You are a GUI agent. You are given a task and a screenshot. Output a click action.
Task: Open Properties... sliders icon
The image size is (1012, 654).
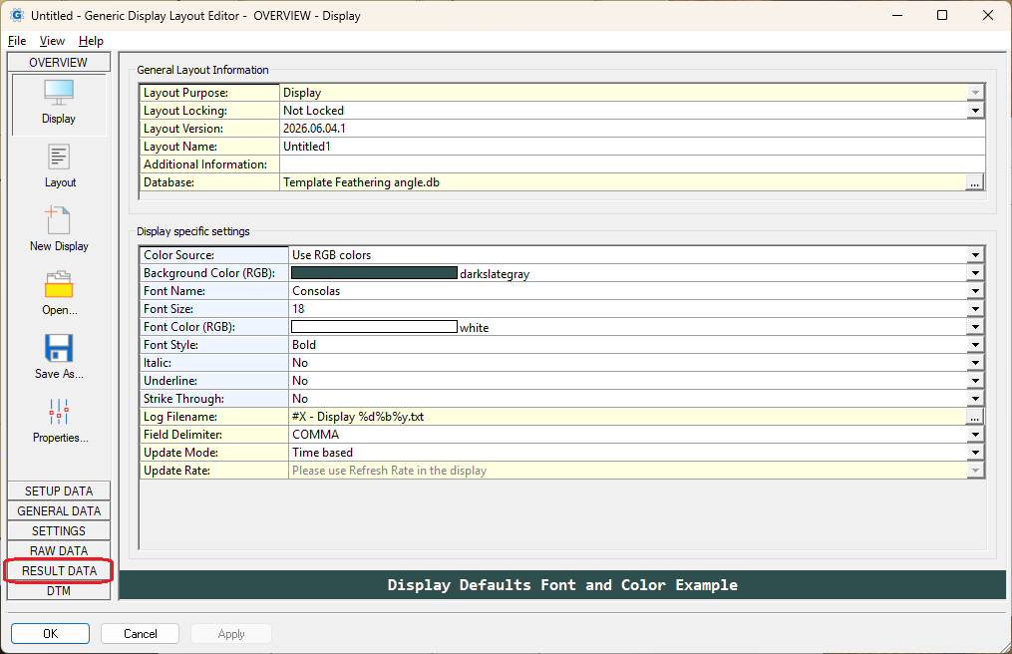click(59, 412)
